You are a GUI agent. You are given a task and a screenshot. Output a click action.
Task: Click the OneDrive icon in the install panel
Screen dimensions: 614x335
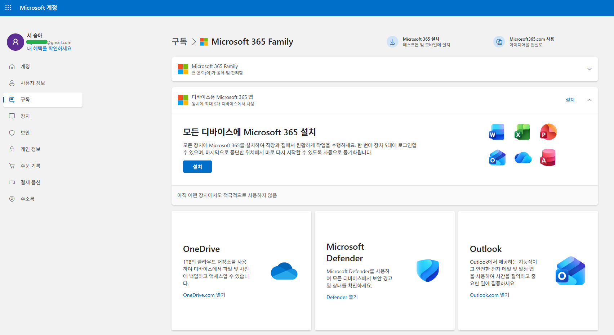pos(523,158)
